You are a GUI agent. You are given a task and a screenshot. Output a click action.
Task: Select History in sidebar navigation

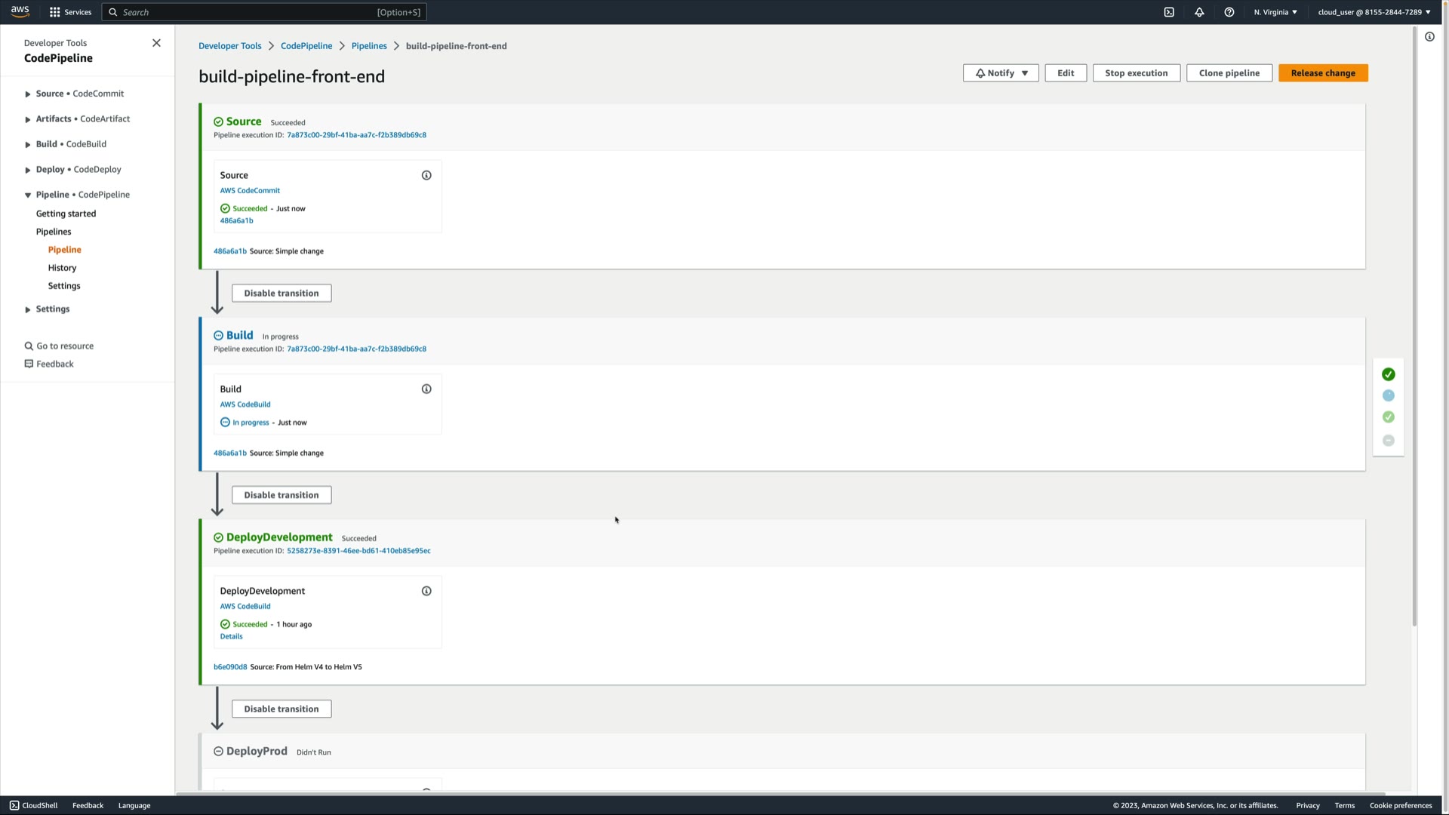point(62,268)
